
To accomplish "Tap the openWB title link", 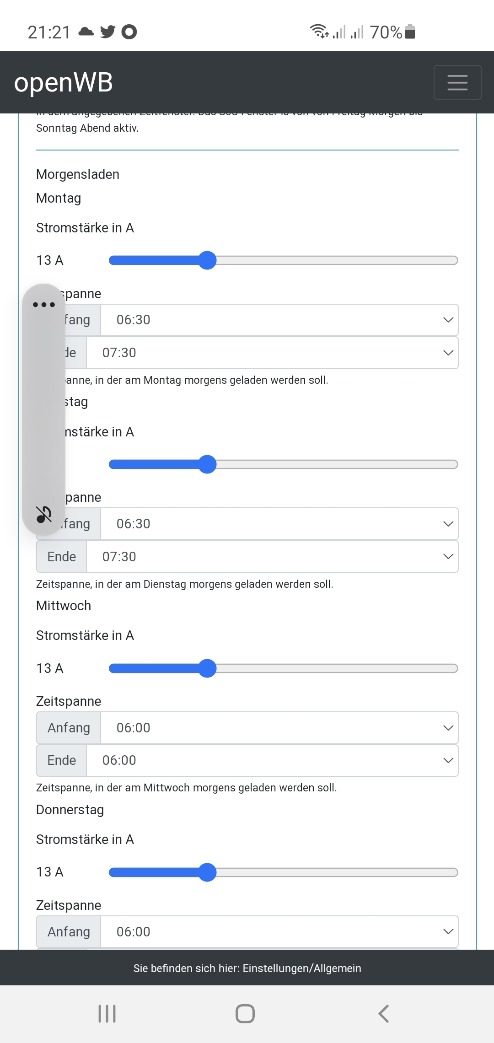I will click(x=64, y=83).
